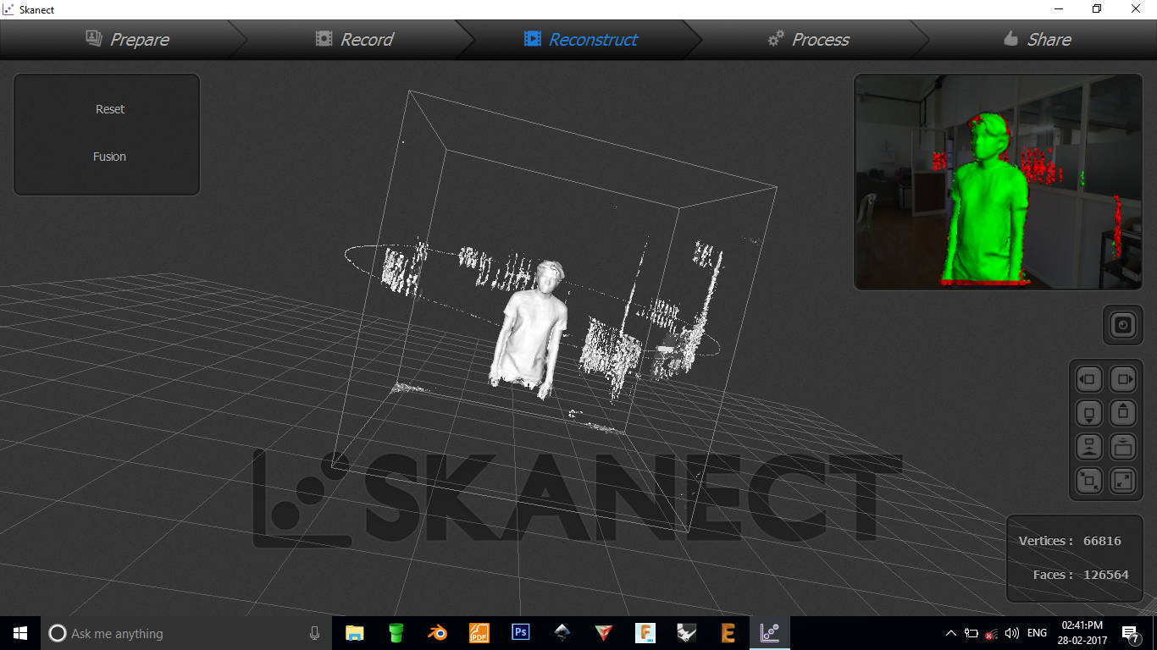Click the Skanect taskbar icon
The image size is (1157, 650).
770,633
